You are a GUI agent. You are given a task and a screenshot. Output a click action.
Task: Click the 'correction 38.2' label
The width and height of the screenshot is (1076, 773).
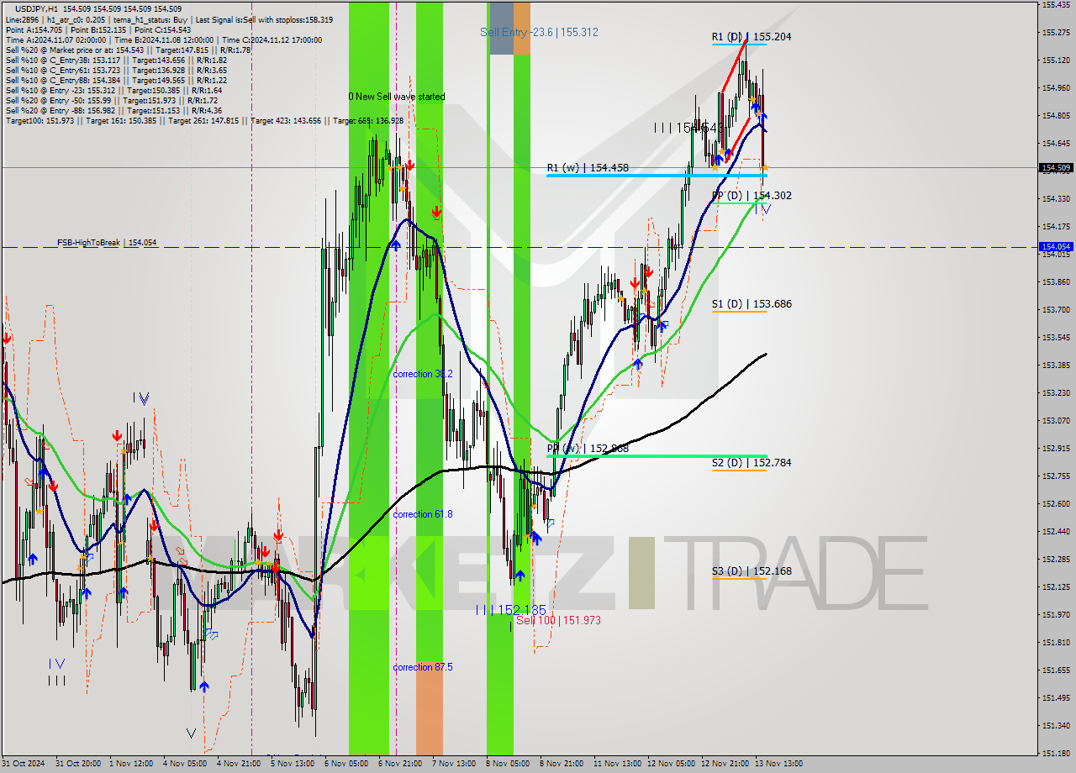coord(423,374)
